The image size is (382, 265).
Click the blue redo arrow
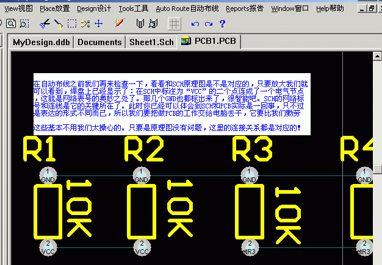(209, 23)
